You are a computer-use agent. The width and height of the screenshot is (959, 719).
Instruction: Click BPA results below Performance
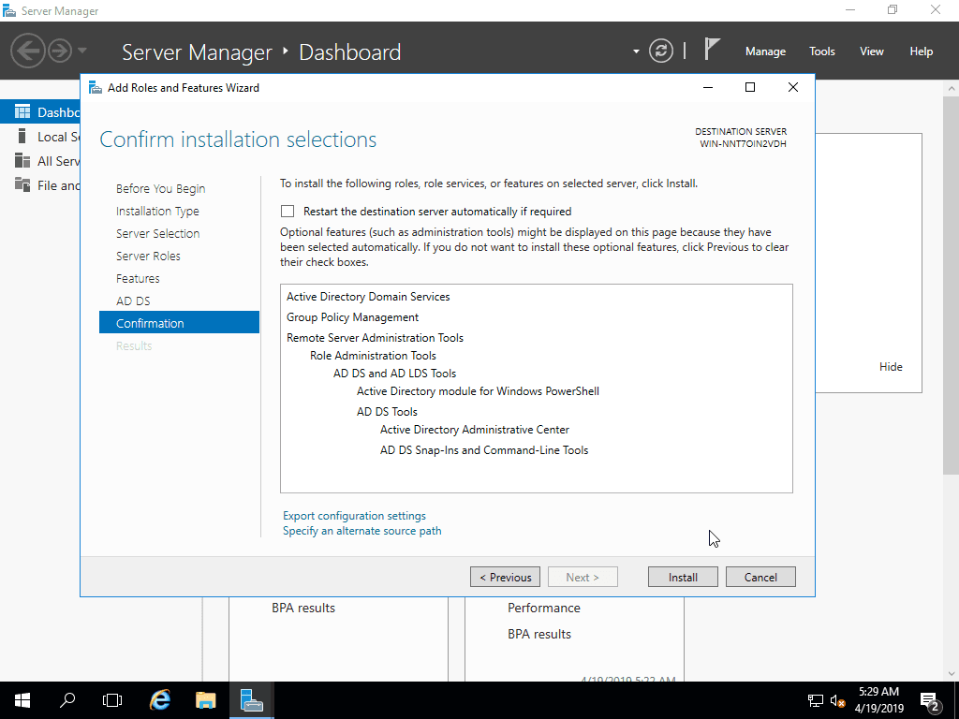pos(539,634)
